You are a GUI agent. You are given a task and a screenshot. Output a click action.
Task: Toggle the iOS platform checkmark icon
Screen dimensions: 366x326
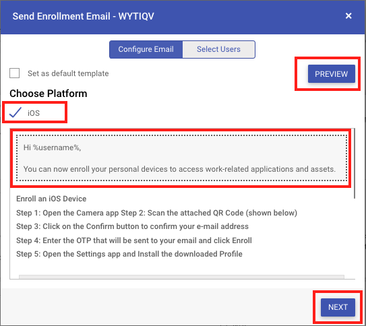[16, 112]
